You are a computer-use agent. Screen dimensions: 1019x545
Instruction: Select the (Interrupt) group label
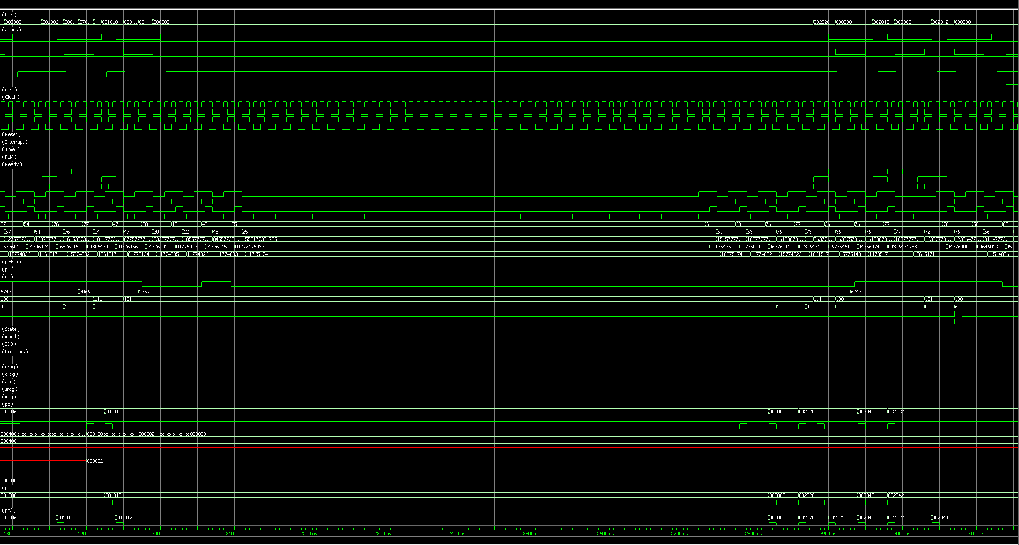(x=15, y=142)
